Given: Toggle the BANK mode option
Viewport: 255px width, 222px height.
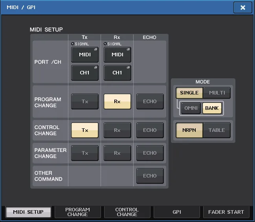Looking at the screenshot, I should 212,108.
